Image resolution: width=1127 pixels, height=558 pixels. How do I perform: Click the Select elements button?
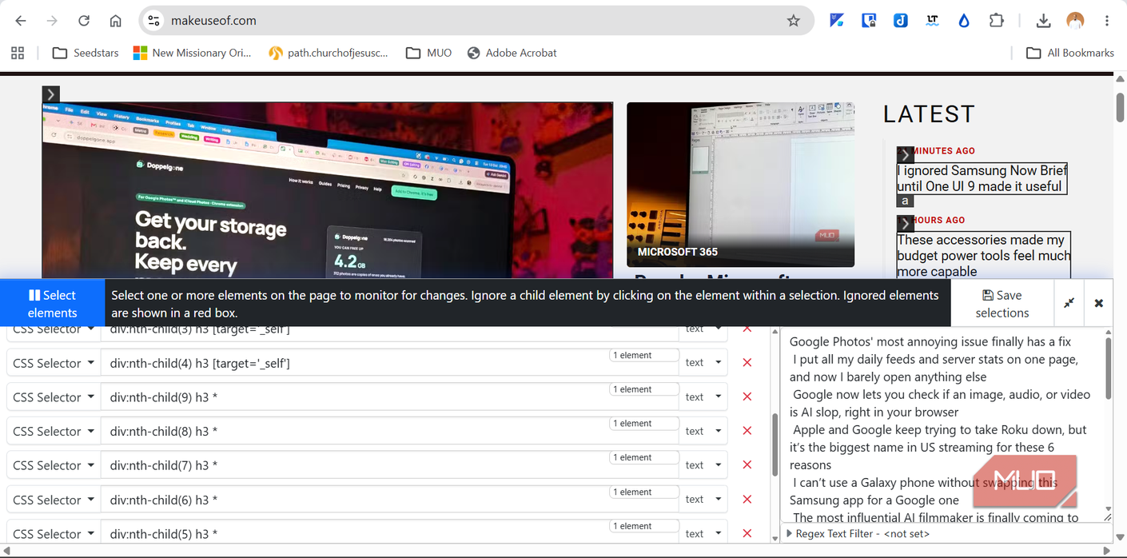(x=52, y=304)
